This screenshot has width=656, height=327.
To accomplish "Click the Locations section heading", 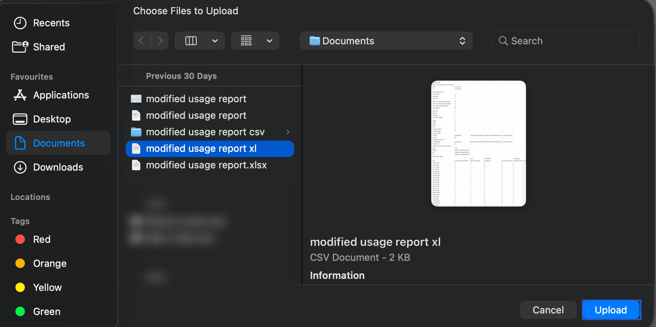I will point(30,197).
